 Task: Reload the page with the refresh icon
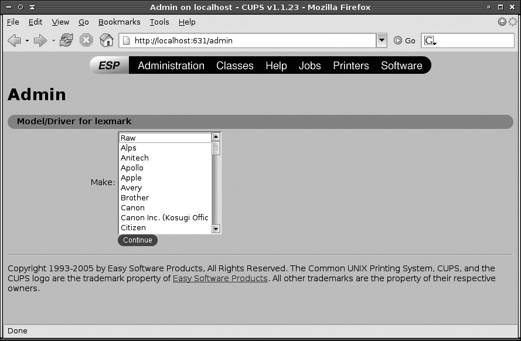(x=65, y=40)
